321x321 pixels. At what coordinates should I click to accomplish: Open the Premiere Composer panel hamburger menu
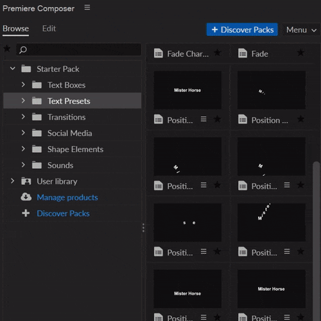87,8
